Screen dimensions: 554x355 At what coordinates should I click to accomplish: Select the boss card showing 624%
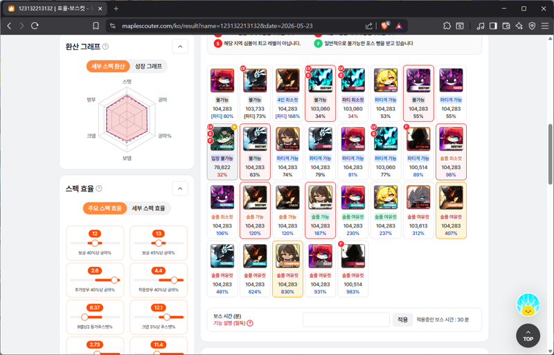click(x=255, y=269)
